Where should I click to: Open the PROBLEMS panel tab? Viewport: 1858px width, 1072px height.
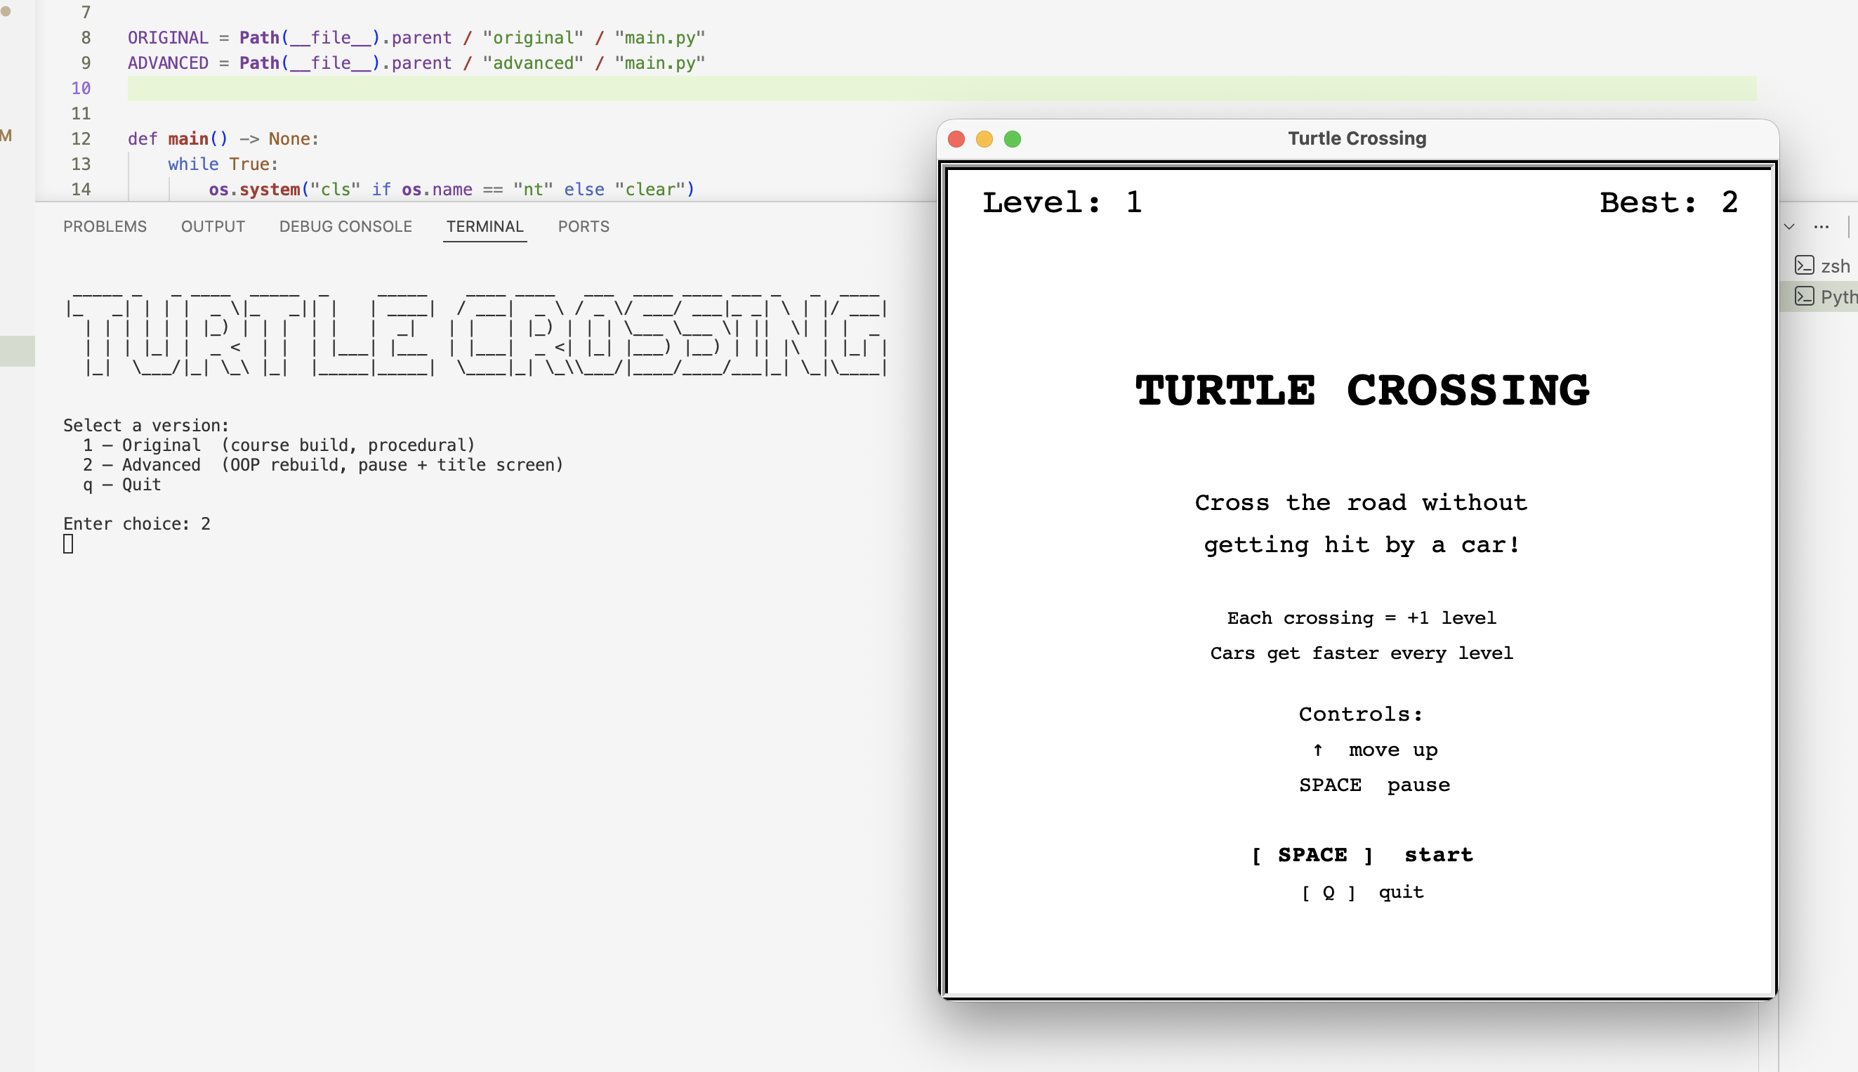click(105, 226)
